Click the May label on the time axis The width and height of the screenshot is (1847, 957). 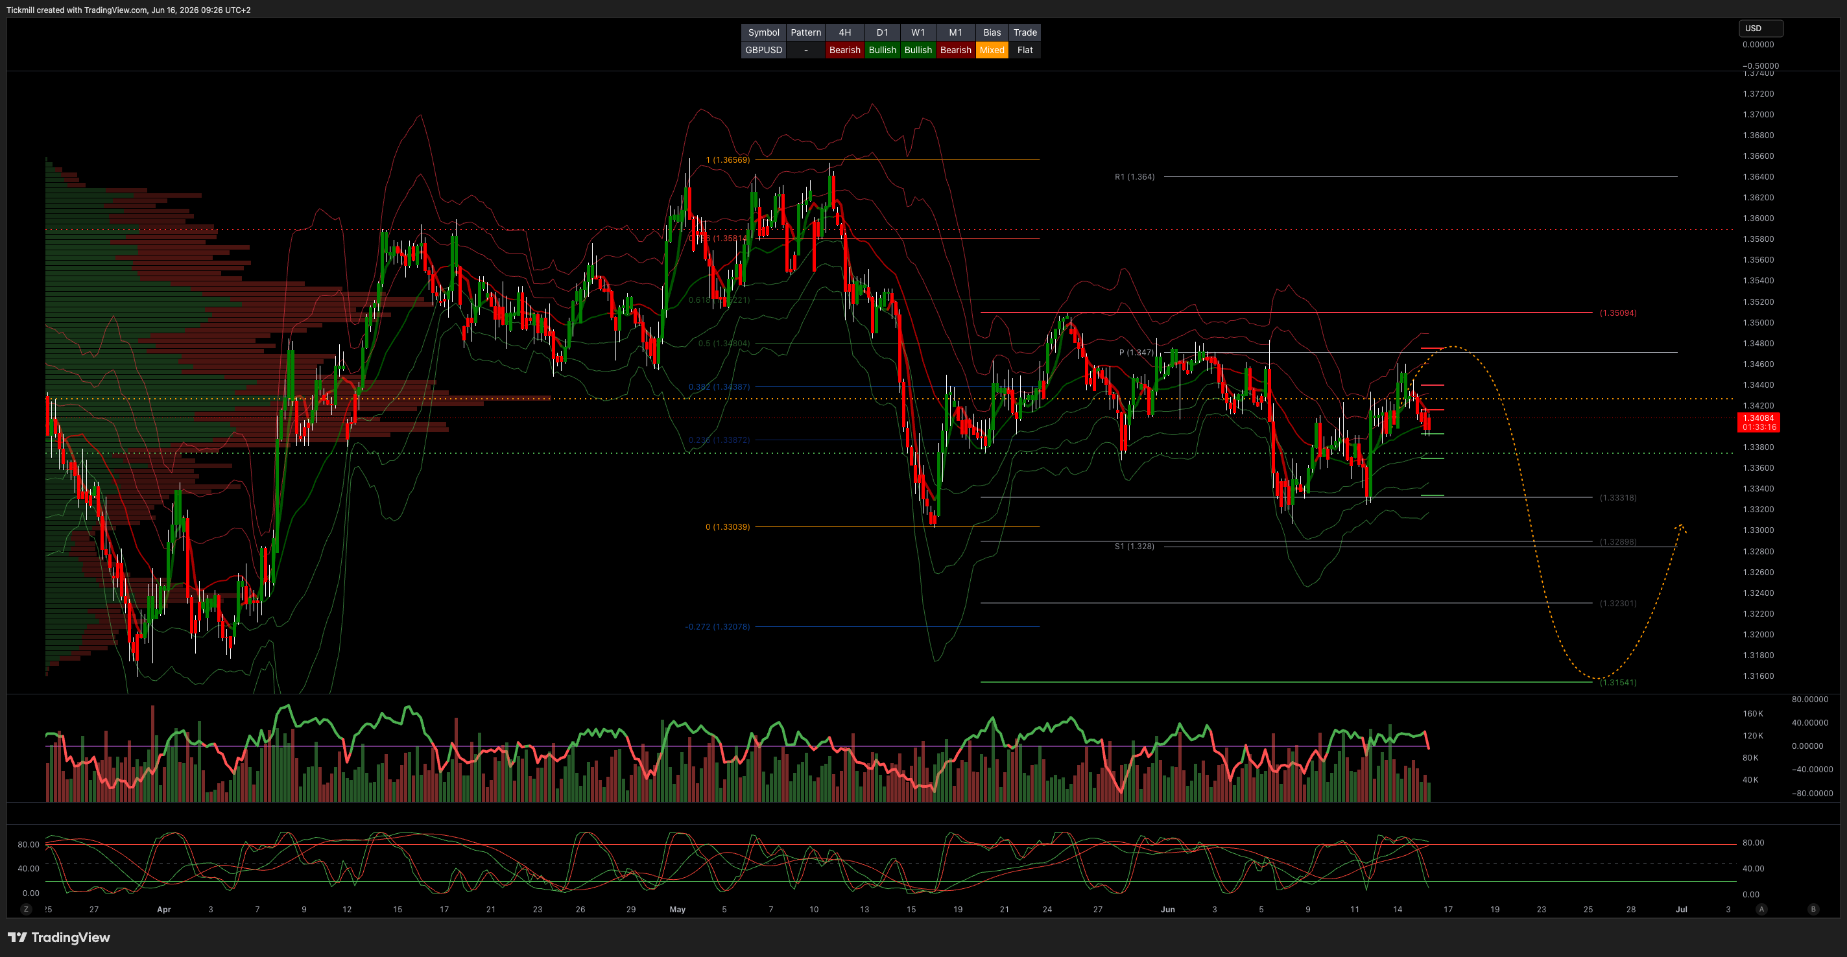click(x=678, y=910)
